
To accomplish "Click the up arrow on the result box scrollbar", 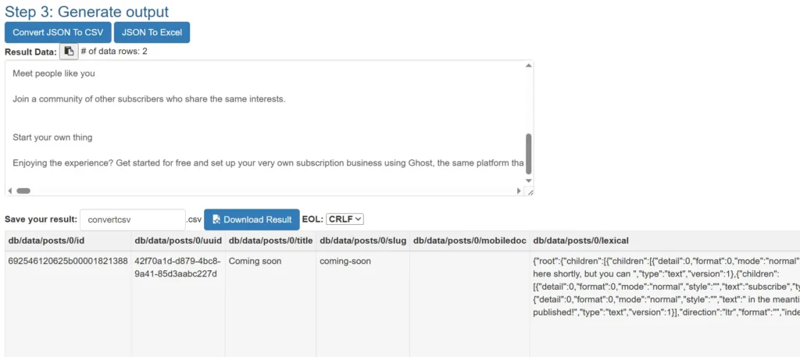I will [529, 66].
